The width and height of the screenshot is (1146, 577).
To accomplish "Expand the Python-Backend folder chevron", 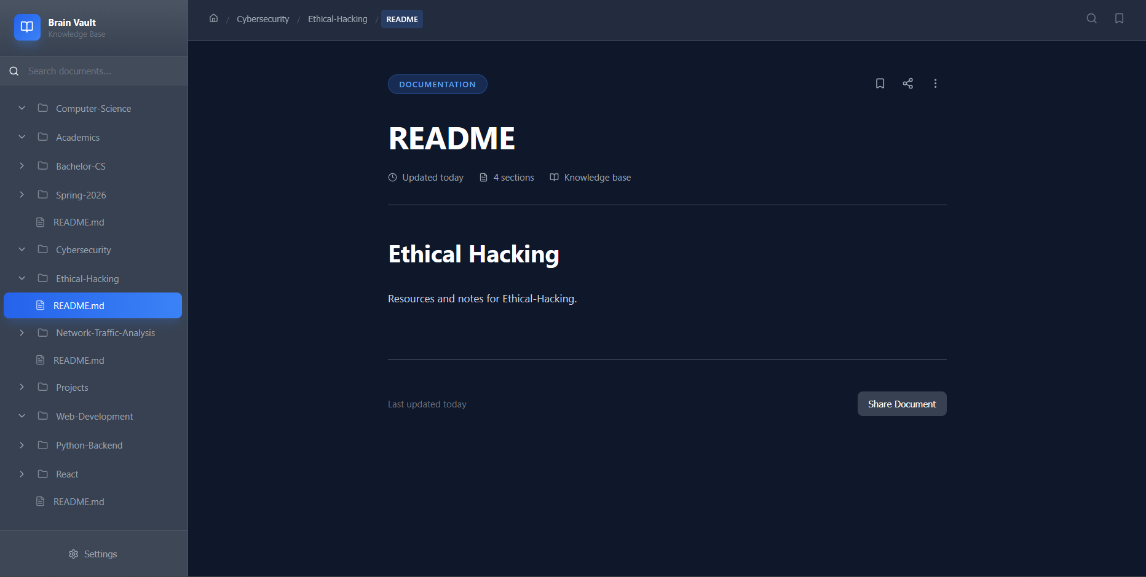I will (x=22, y=445).
